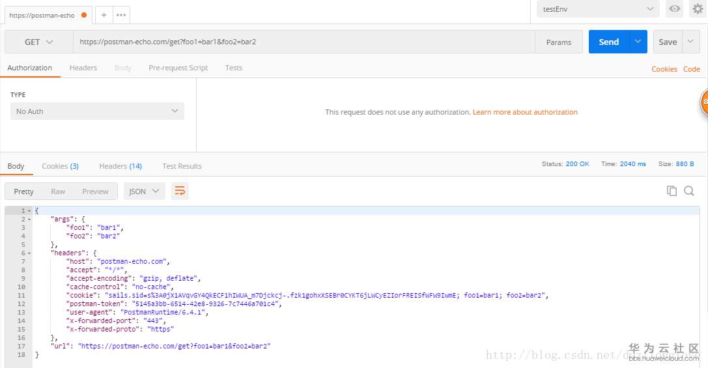Click the tab options ellipsis icon
Image resolution: width=708 pixels, height=368 pixels.
click(x=120, y=15)
